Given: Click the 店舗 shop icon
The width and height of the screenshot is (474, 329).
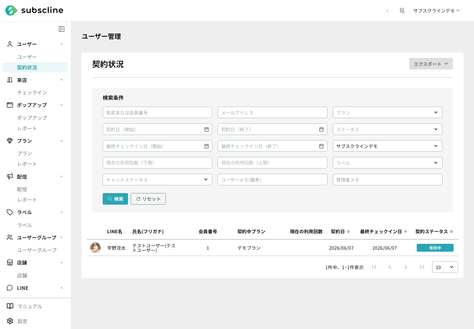Looking at the screenshot, I should pyautogui.click(x=10, y=263).
